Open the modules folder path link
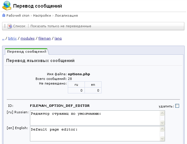The width and height of the screenshot is (187, 144). [28, 38]
